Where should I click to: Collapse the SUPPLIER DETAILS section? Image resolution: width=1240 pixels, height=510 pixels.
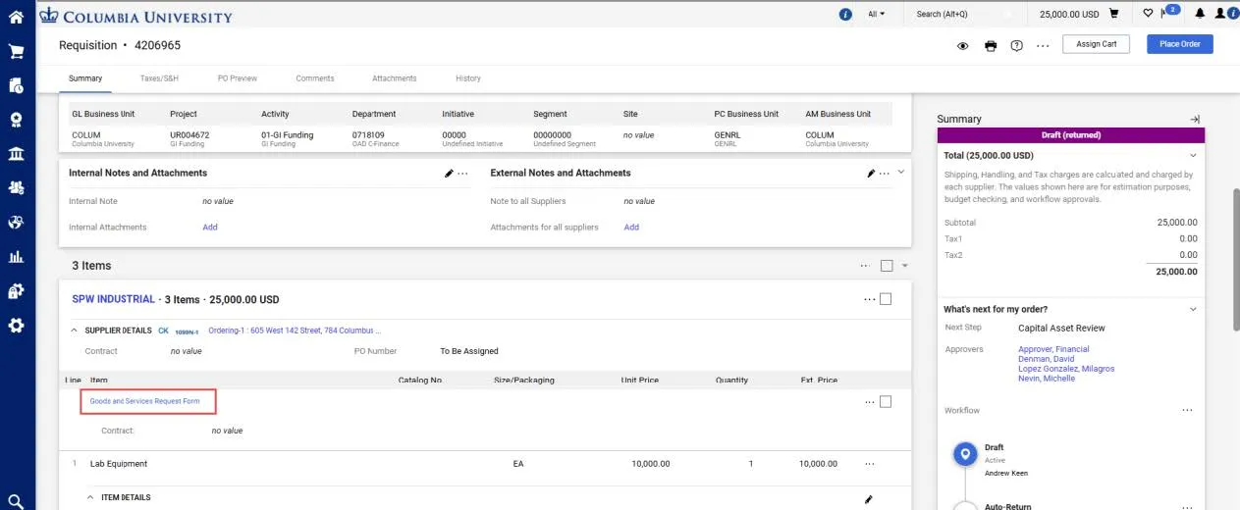click(x=74, y=331)
